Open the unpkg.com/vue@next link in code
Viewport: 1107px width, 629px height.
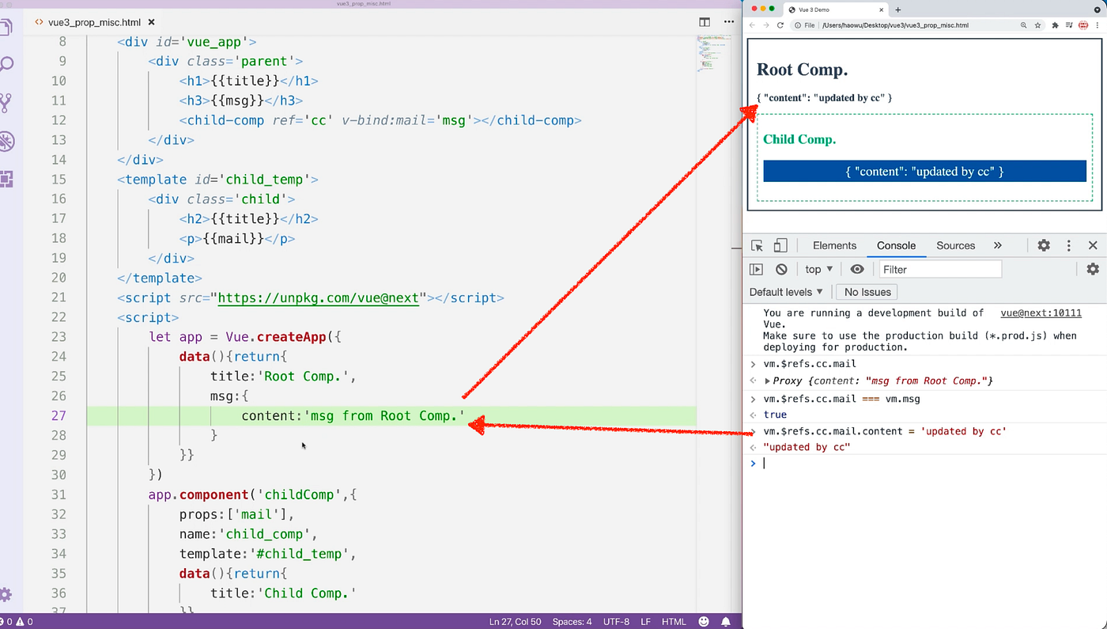click(x=318, y=298)
